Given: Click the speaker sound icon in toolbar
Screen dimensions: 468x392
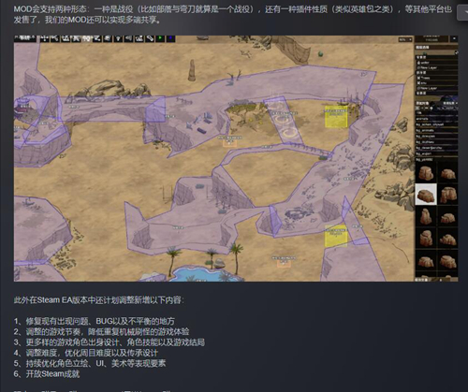Looking at the screenshot, I should [128, 38].
